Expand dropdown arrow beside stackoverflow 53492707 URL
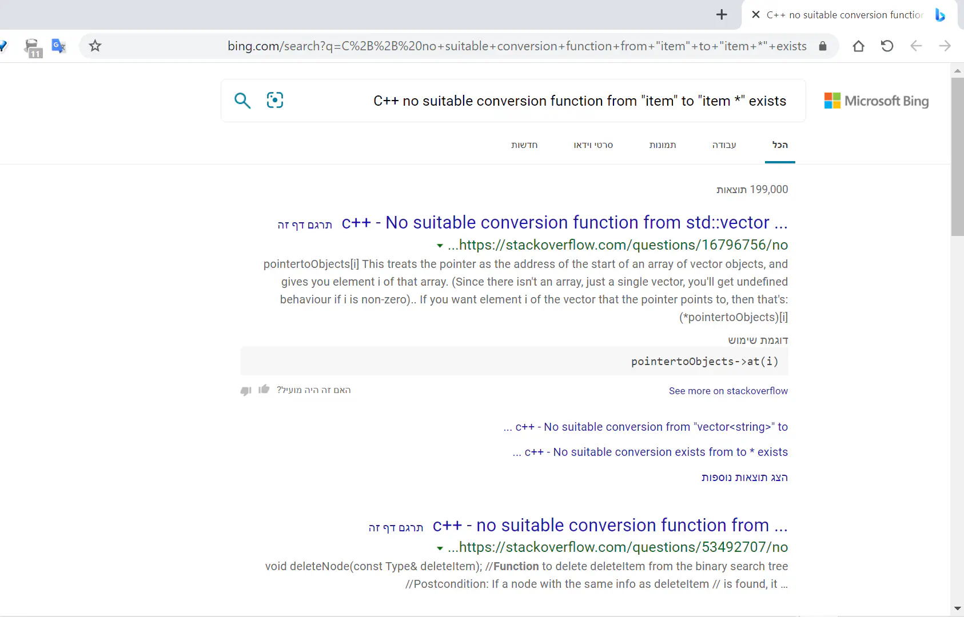The image size is (964, 617). (440, 548)
